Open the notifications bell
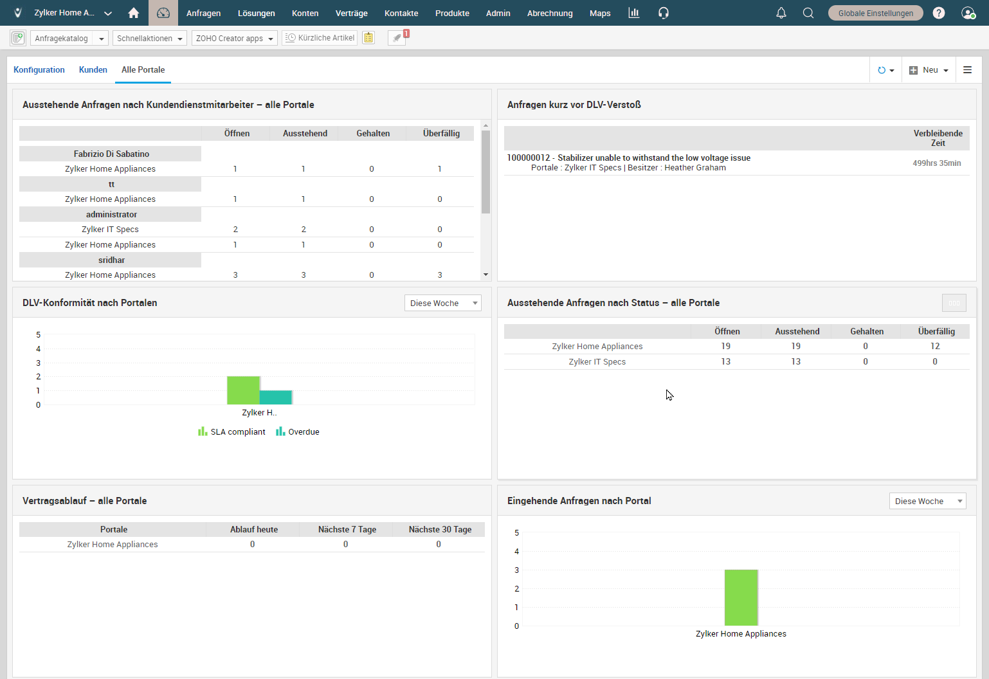The image size is (989, 679). 781,13
